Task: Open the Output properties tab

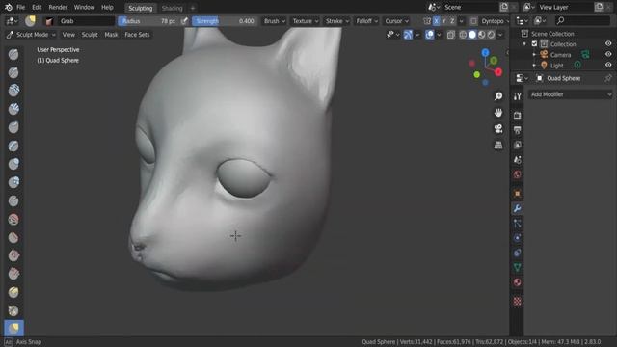Action: coord(518,130)
